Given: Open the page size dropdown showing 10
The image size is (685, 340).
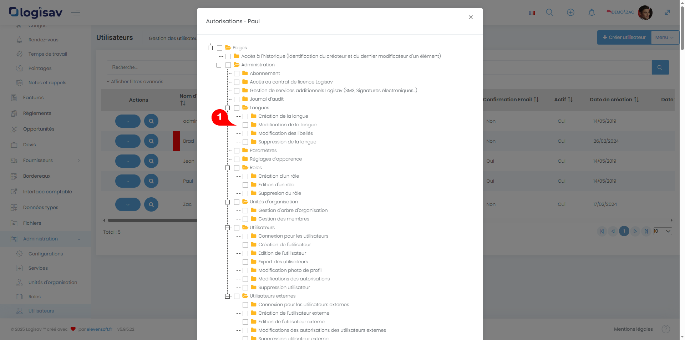Looking at the screenshot, I should [x=663, y=231].
